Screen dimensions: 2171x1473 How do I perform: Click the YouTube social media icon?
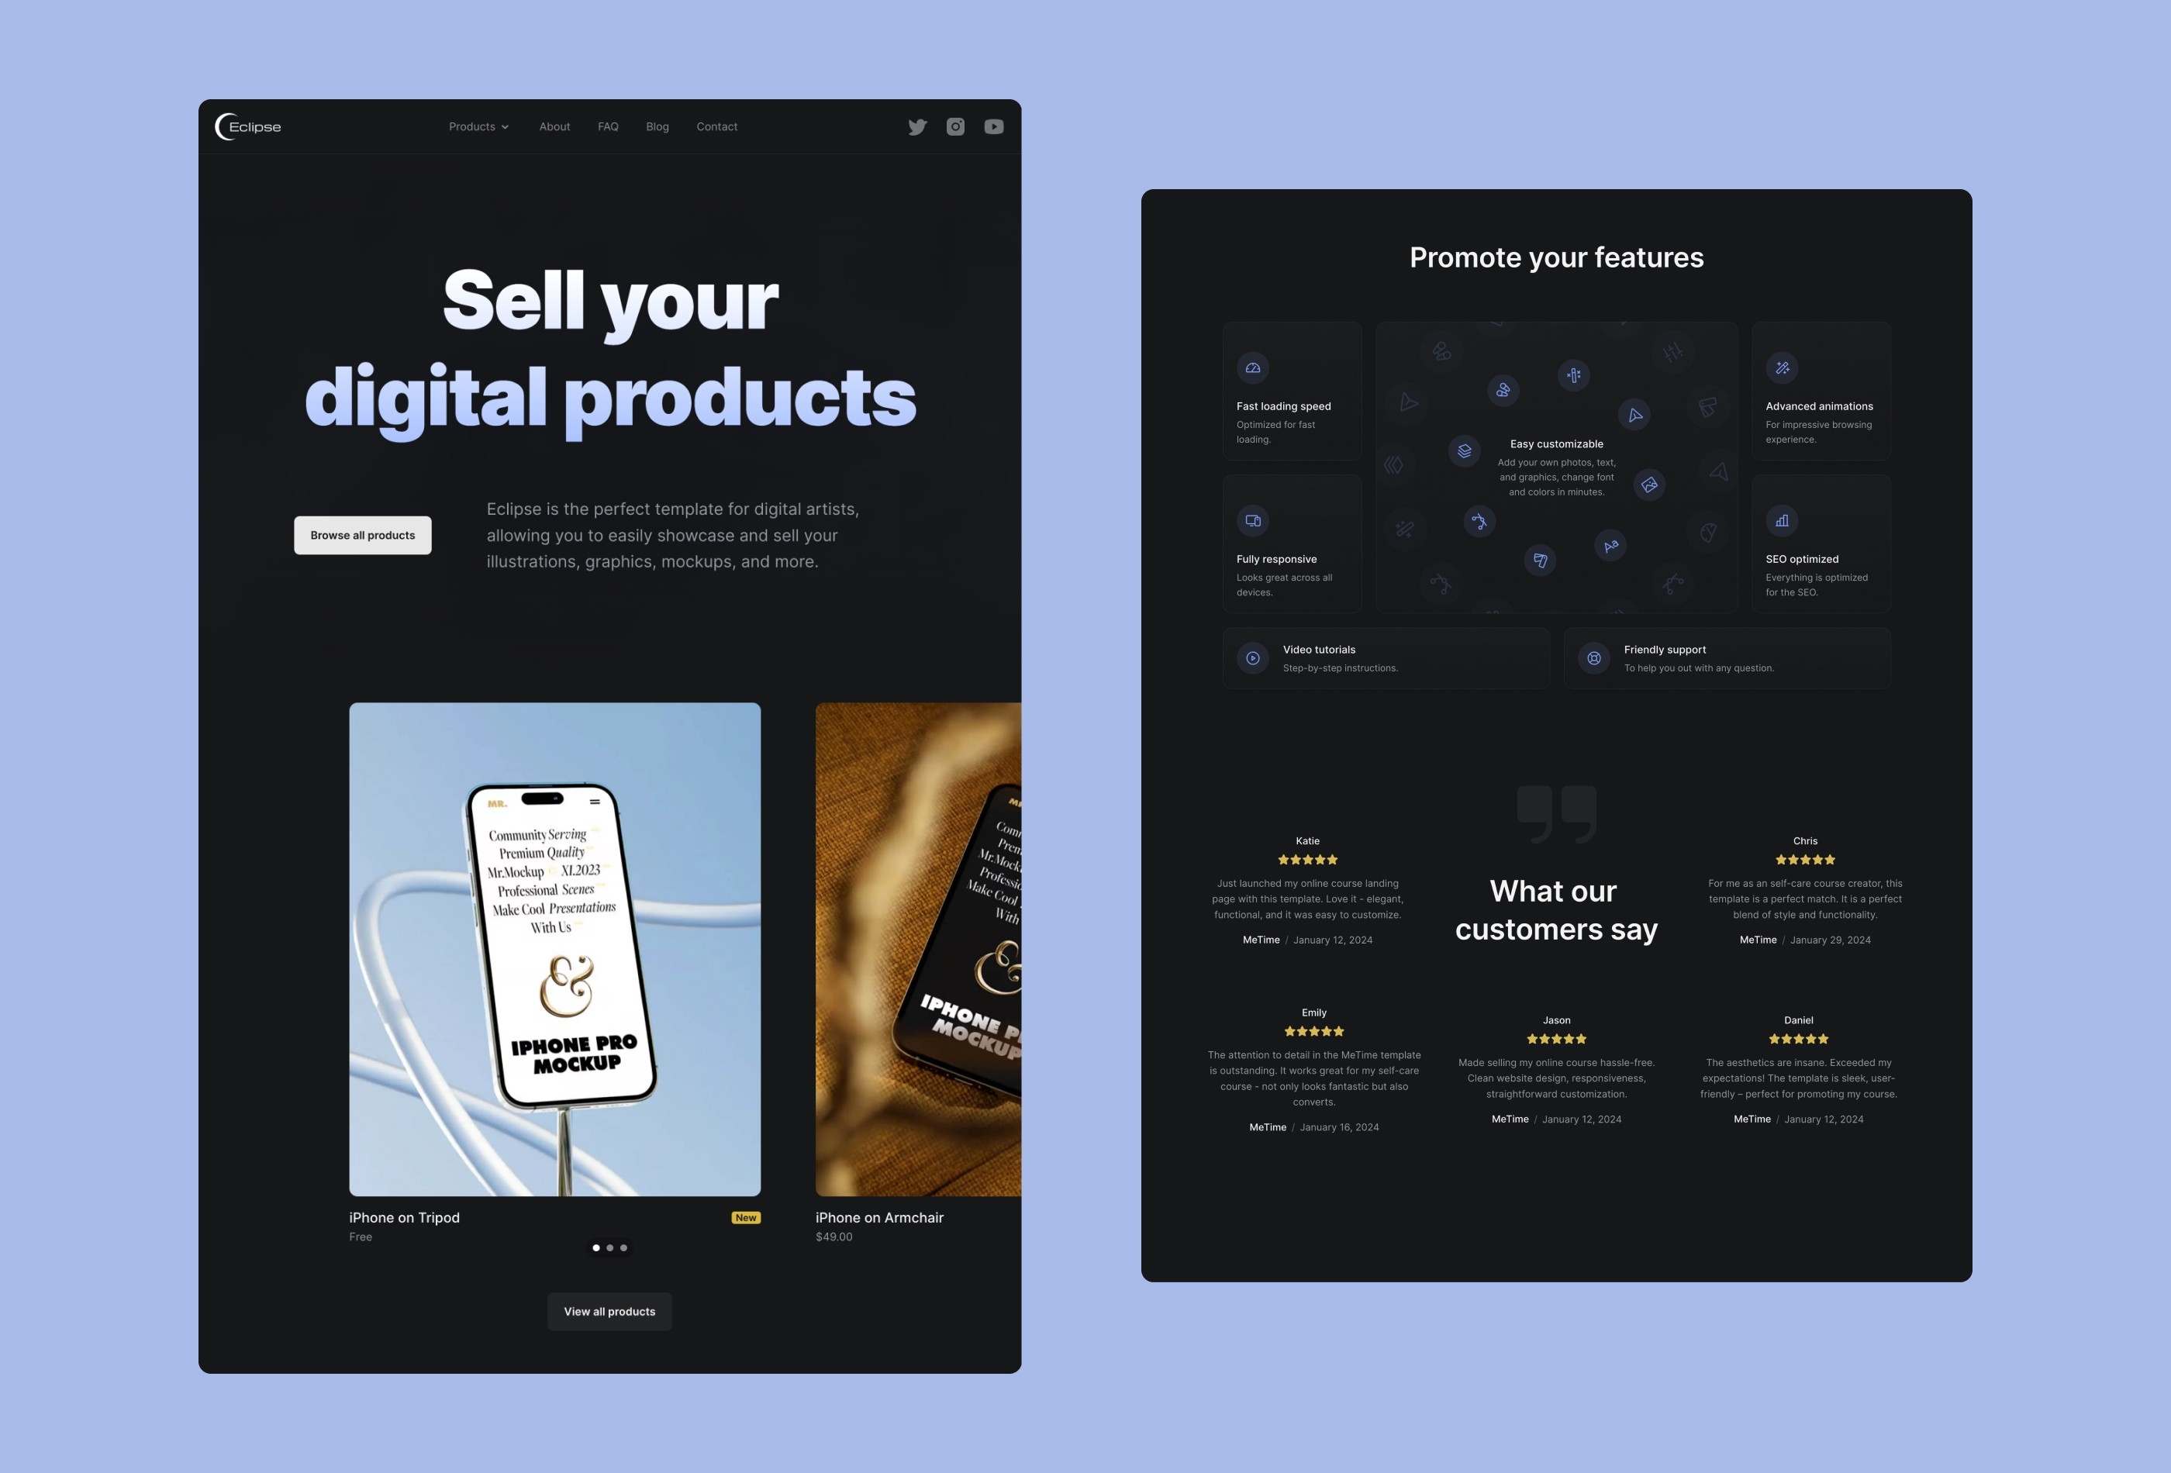click(992, 126)
